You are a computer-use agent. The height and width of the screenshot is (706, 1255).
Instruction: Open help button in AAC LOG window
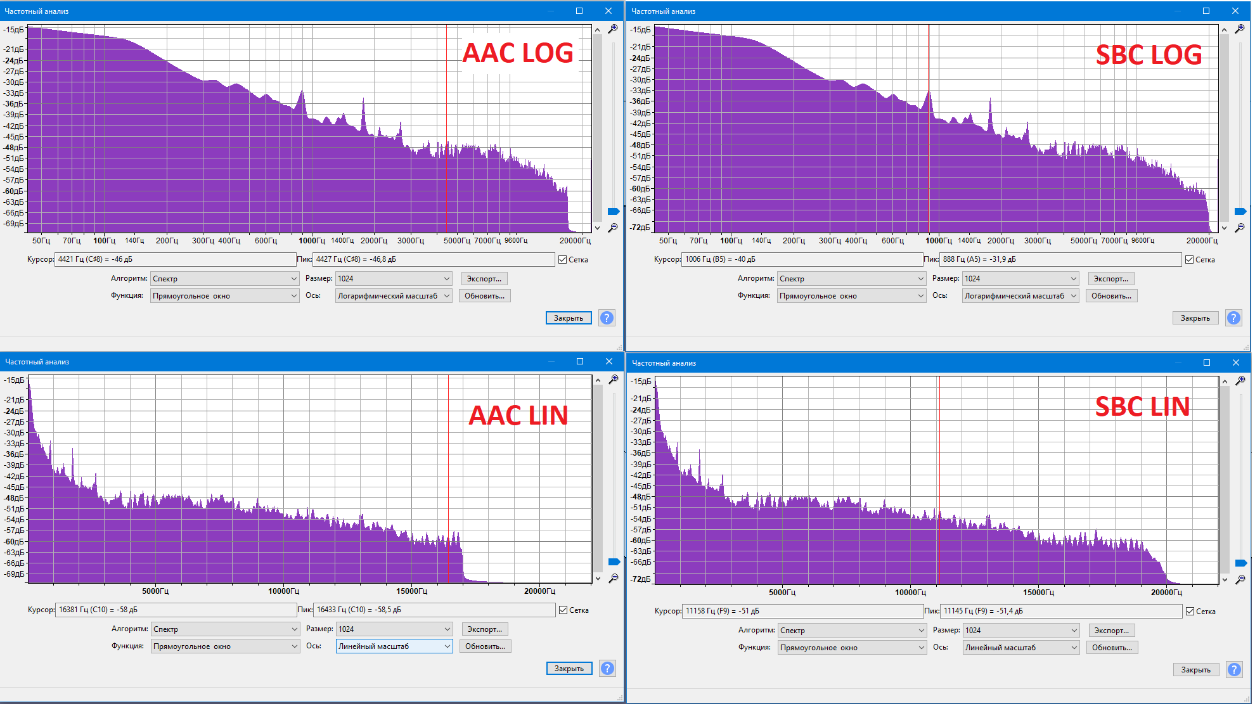[x=607, y=318]
